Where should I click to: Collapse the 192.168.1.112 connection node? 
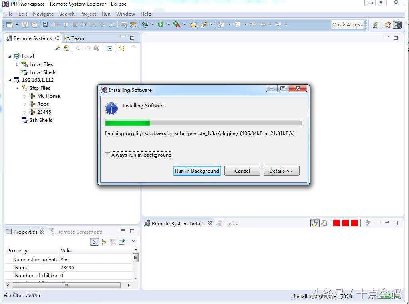click(10, 80)
